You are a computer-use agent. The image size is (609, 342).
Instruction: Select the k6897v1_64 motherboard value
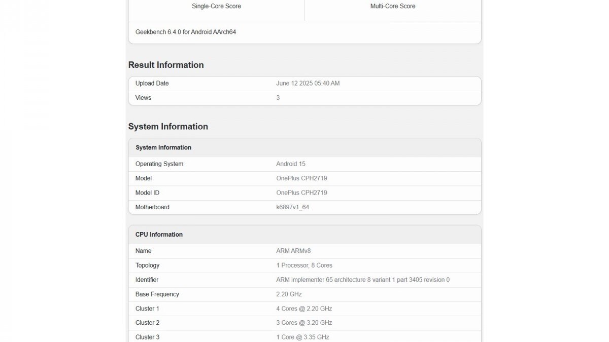[x=294, y=207]
